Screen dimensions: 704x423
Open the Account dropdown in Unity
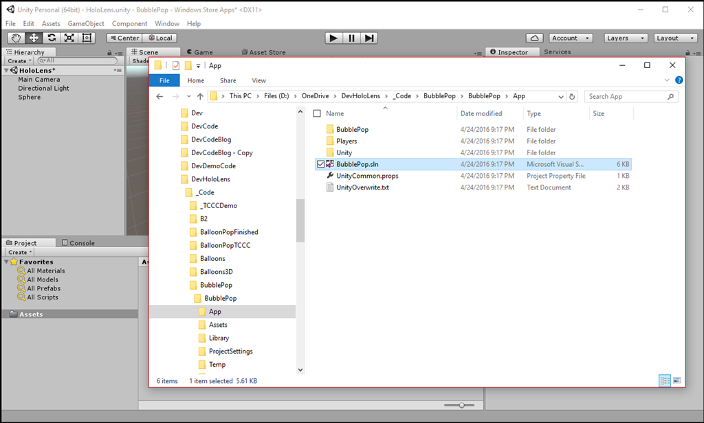pyautogui.click(x=571, y=38)
